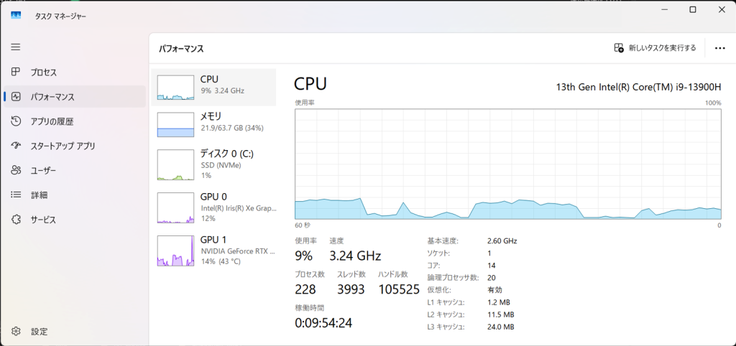Select the メモリ performance entry
Viewport: 736px width, 346px height.
(213, 123)
